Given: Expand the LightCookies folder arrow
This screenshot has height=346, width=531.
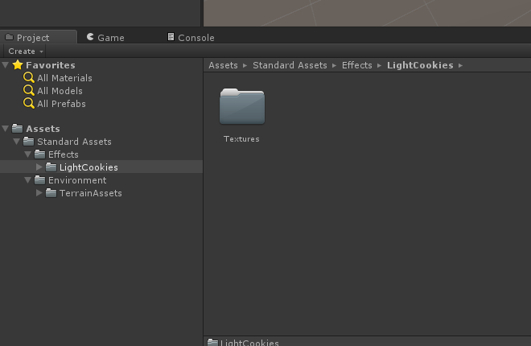Looking at the screenshot, I should 39,167.
